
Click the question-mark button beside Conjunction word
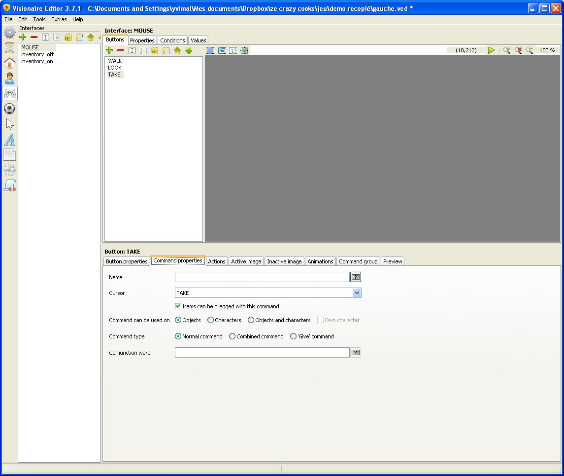coord(355,353)
